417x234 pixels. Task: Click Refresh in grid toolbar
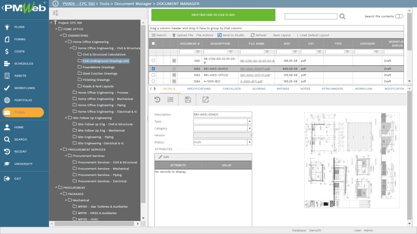point(259,35)
